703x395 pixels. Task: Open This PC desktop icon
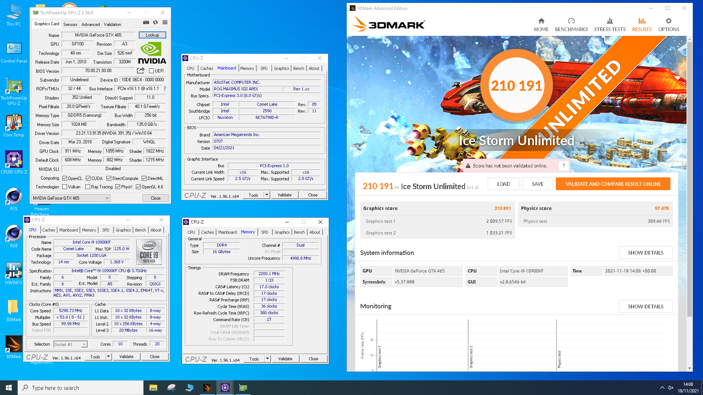[14, 15]
